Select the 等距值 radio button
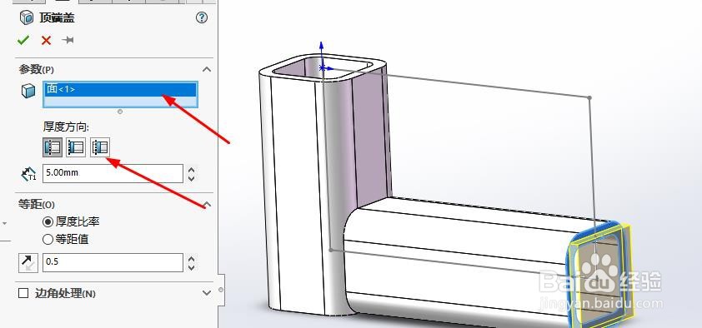Image resolution: width=702 pixels, height=328 pixels. click(48, 240)
